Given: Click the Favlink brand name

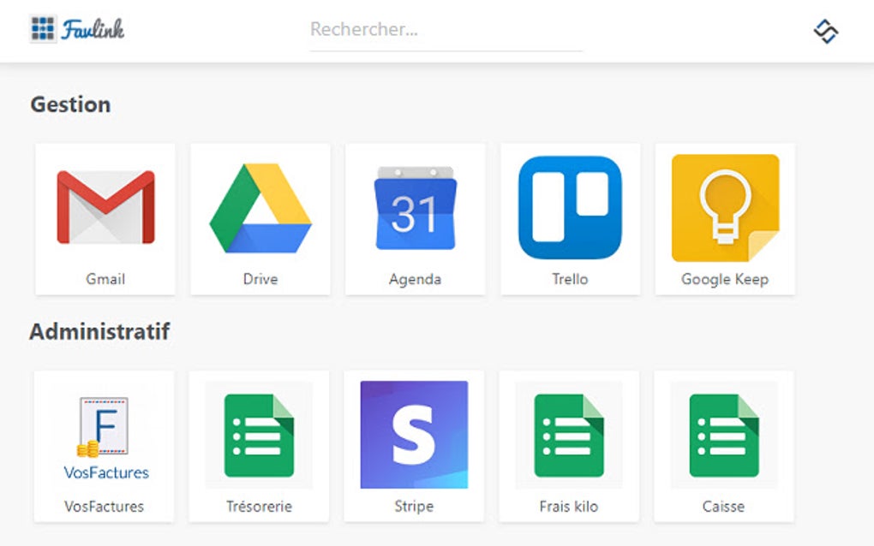Looking at the screenshot, I should [93, 29].
